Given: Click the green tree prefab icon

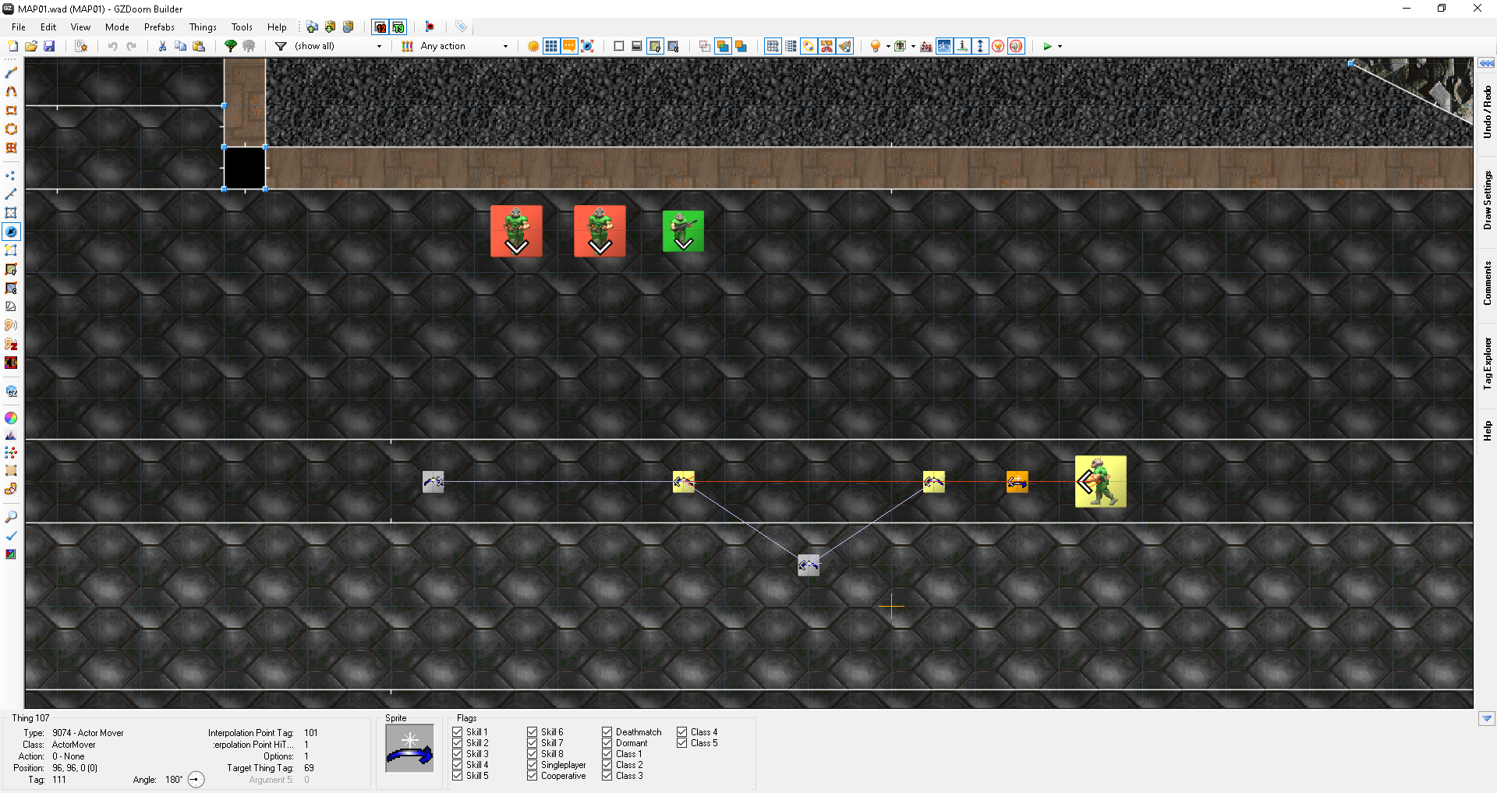Looking at the screenshot, I should click(x=231, y=46).
